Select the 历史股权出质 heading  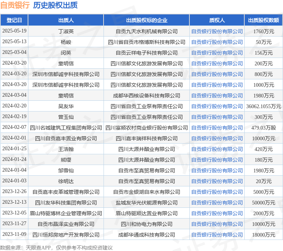pyautogui.click(x=55, y=5)
